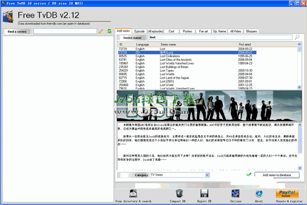The height and width of the screenshot is (205, 307).
Task: Click the PayPal Donate button
Action: tap(287, 193)
